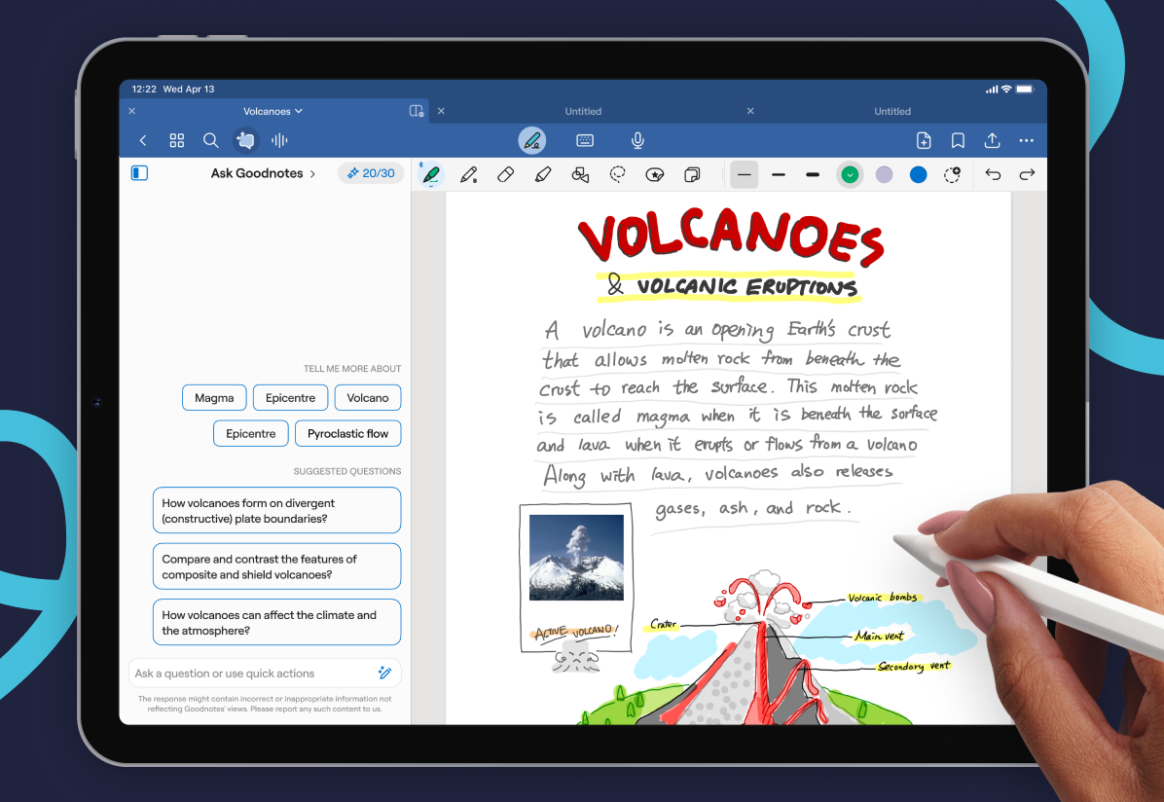Open the audio recording waveform icon
Image resolution: width=1164 pixels, height=802 pixels.
click(279, 141)
